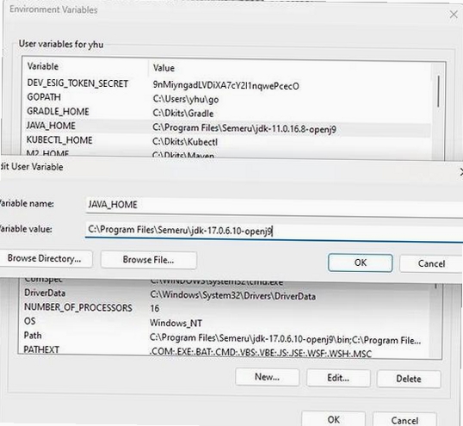Screen dimensions: 463x426
Task: Select the KUBECTL_HOME variable row
Action: (227, 140)
